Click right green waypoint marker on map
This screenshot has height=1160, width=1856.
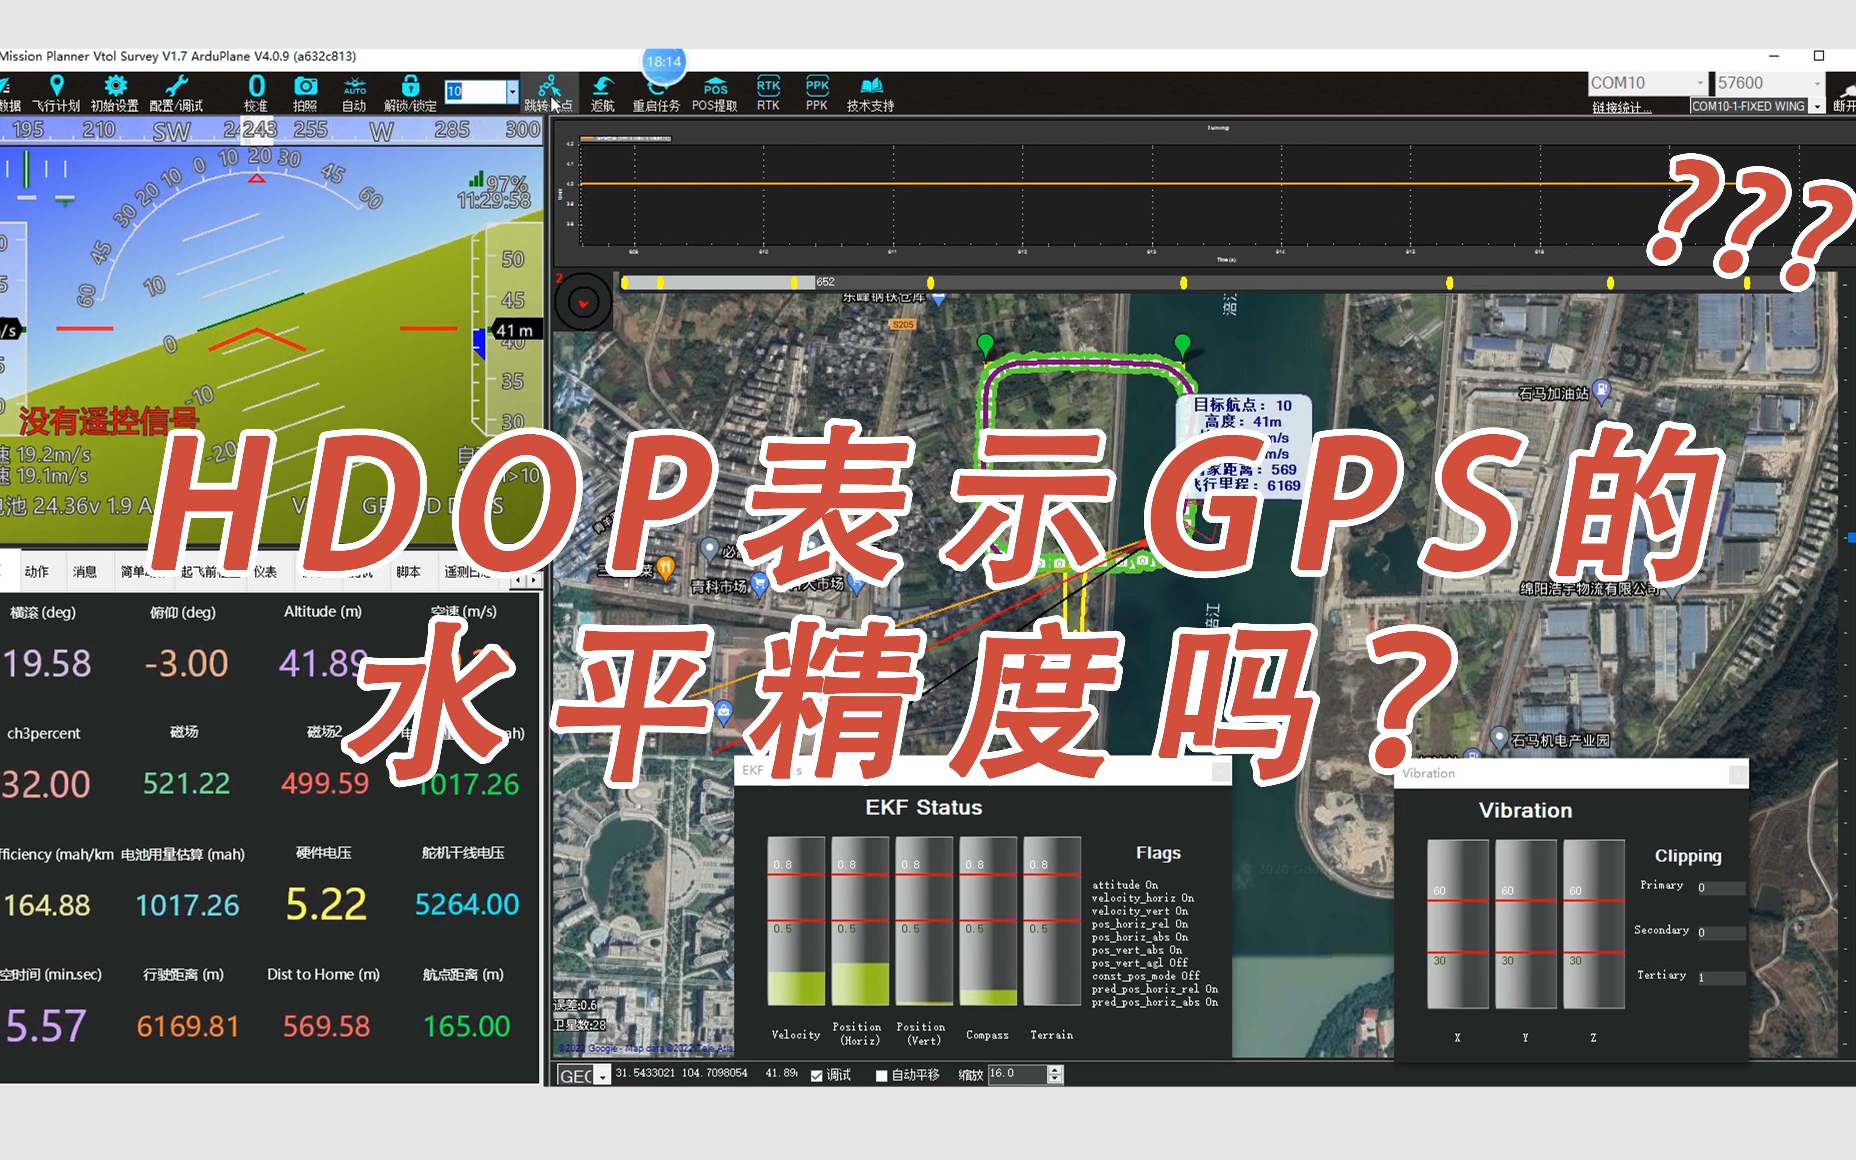(1183, 345)
